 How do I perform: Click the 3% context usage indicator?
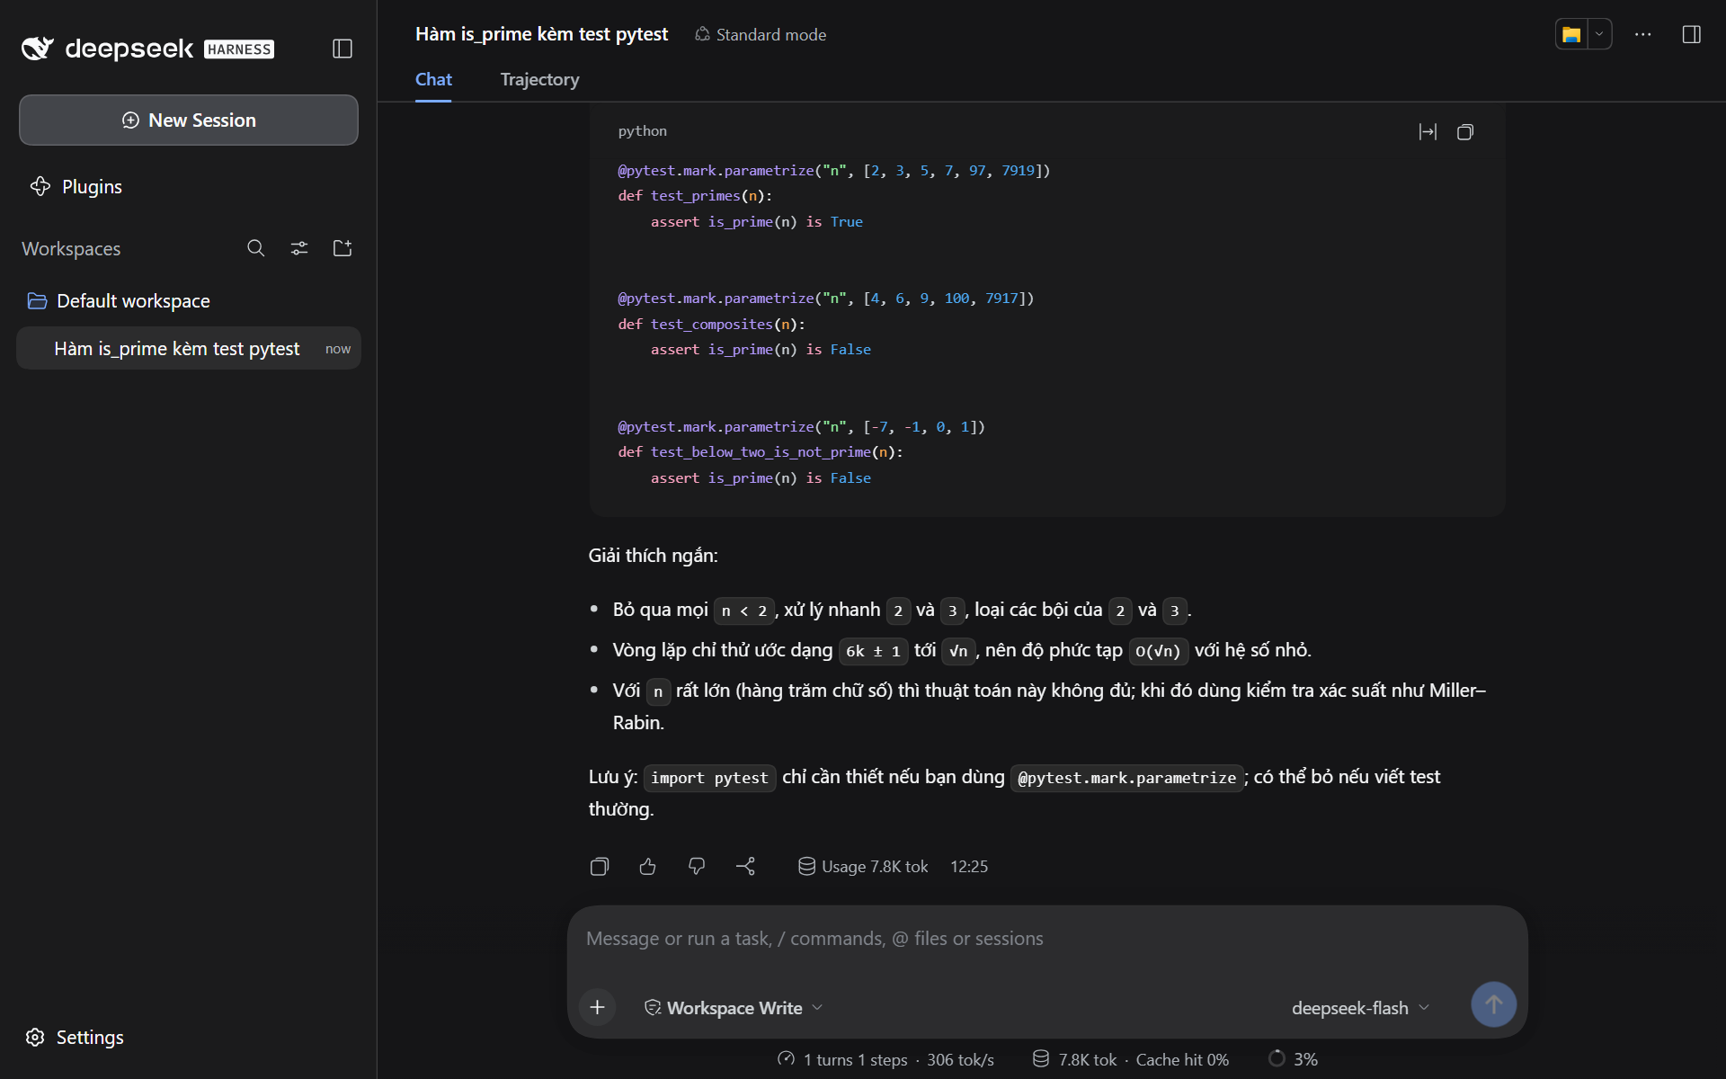tap(1293, 1060)
